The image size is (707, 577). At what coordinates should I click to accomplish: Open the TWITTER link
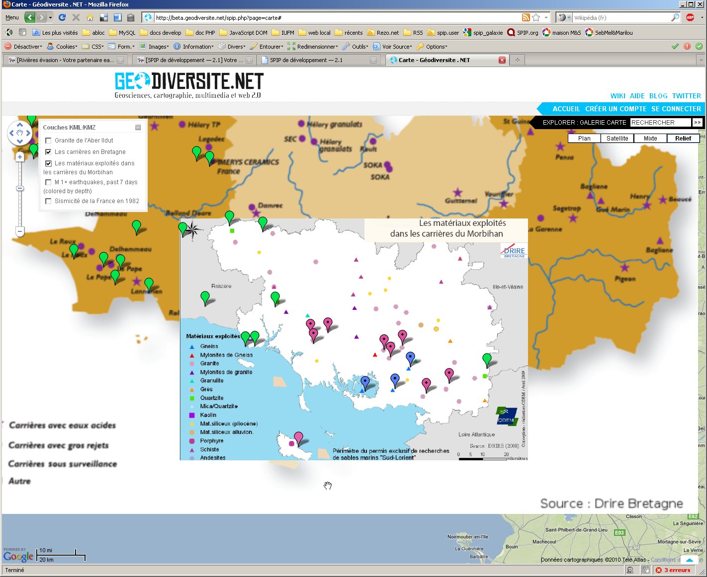687,96
